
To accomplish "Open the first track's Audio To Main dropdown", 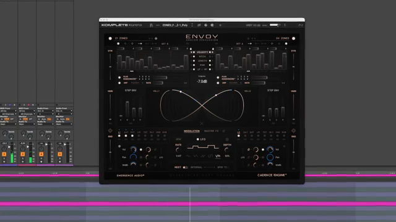I will click(x=8, y=124).
